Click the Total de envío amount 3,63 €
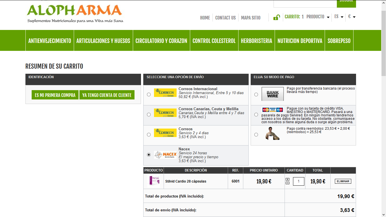This screenshot has height=217, width=386. (x=347, y=210)
